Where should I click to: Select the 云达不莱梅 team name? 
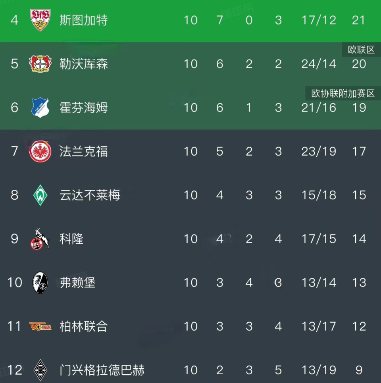click(x=90, y=195)
